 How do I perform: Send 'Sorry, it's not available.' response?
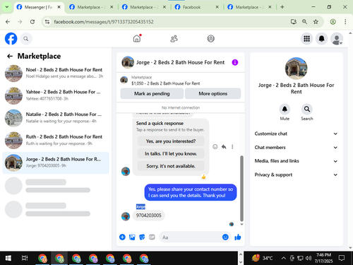tap(171, 166)
